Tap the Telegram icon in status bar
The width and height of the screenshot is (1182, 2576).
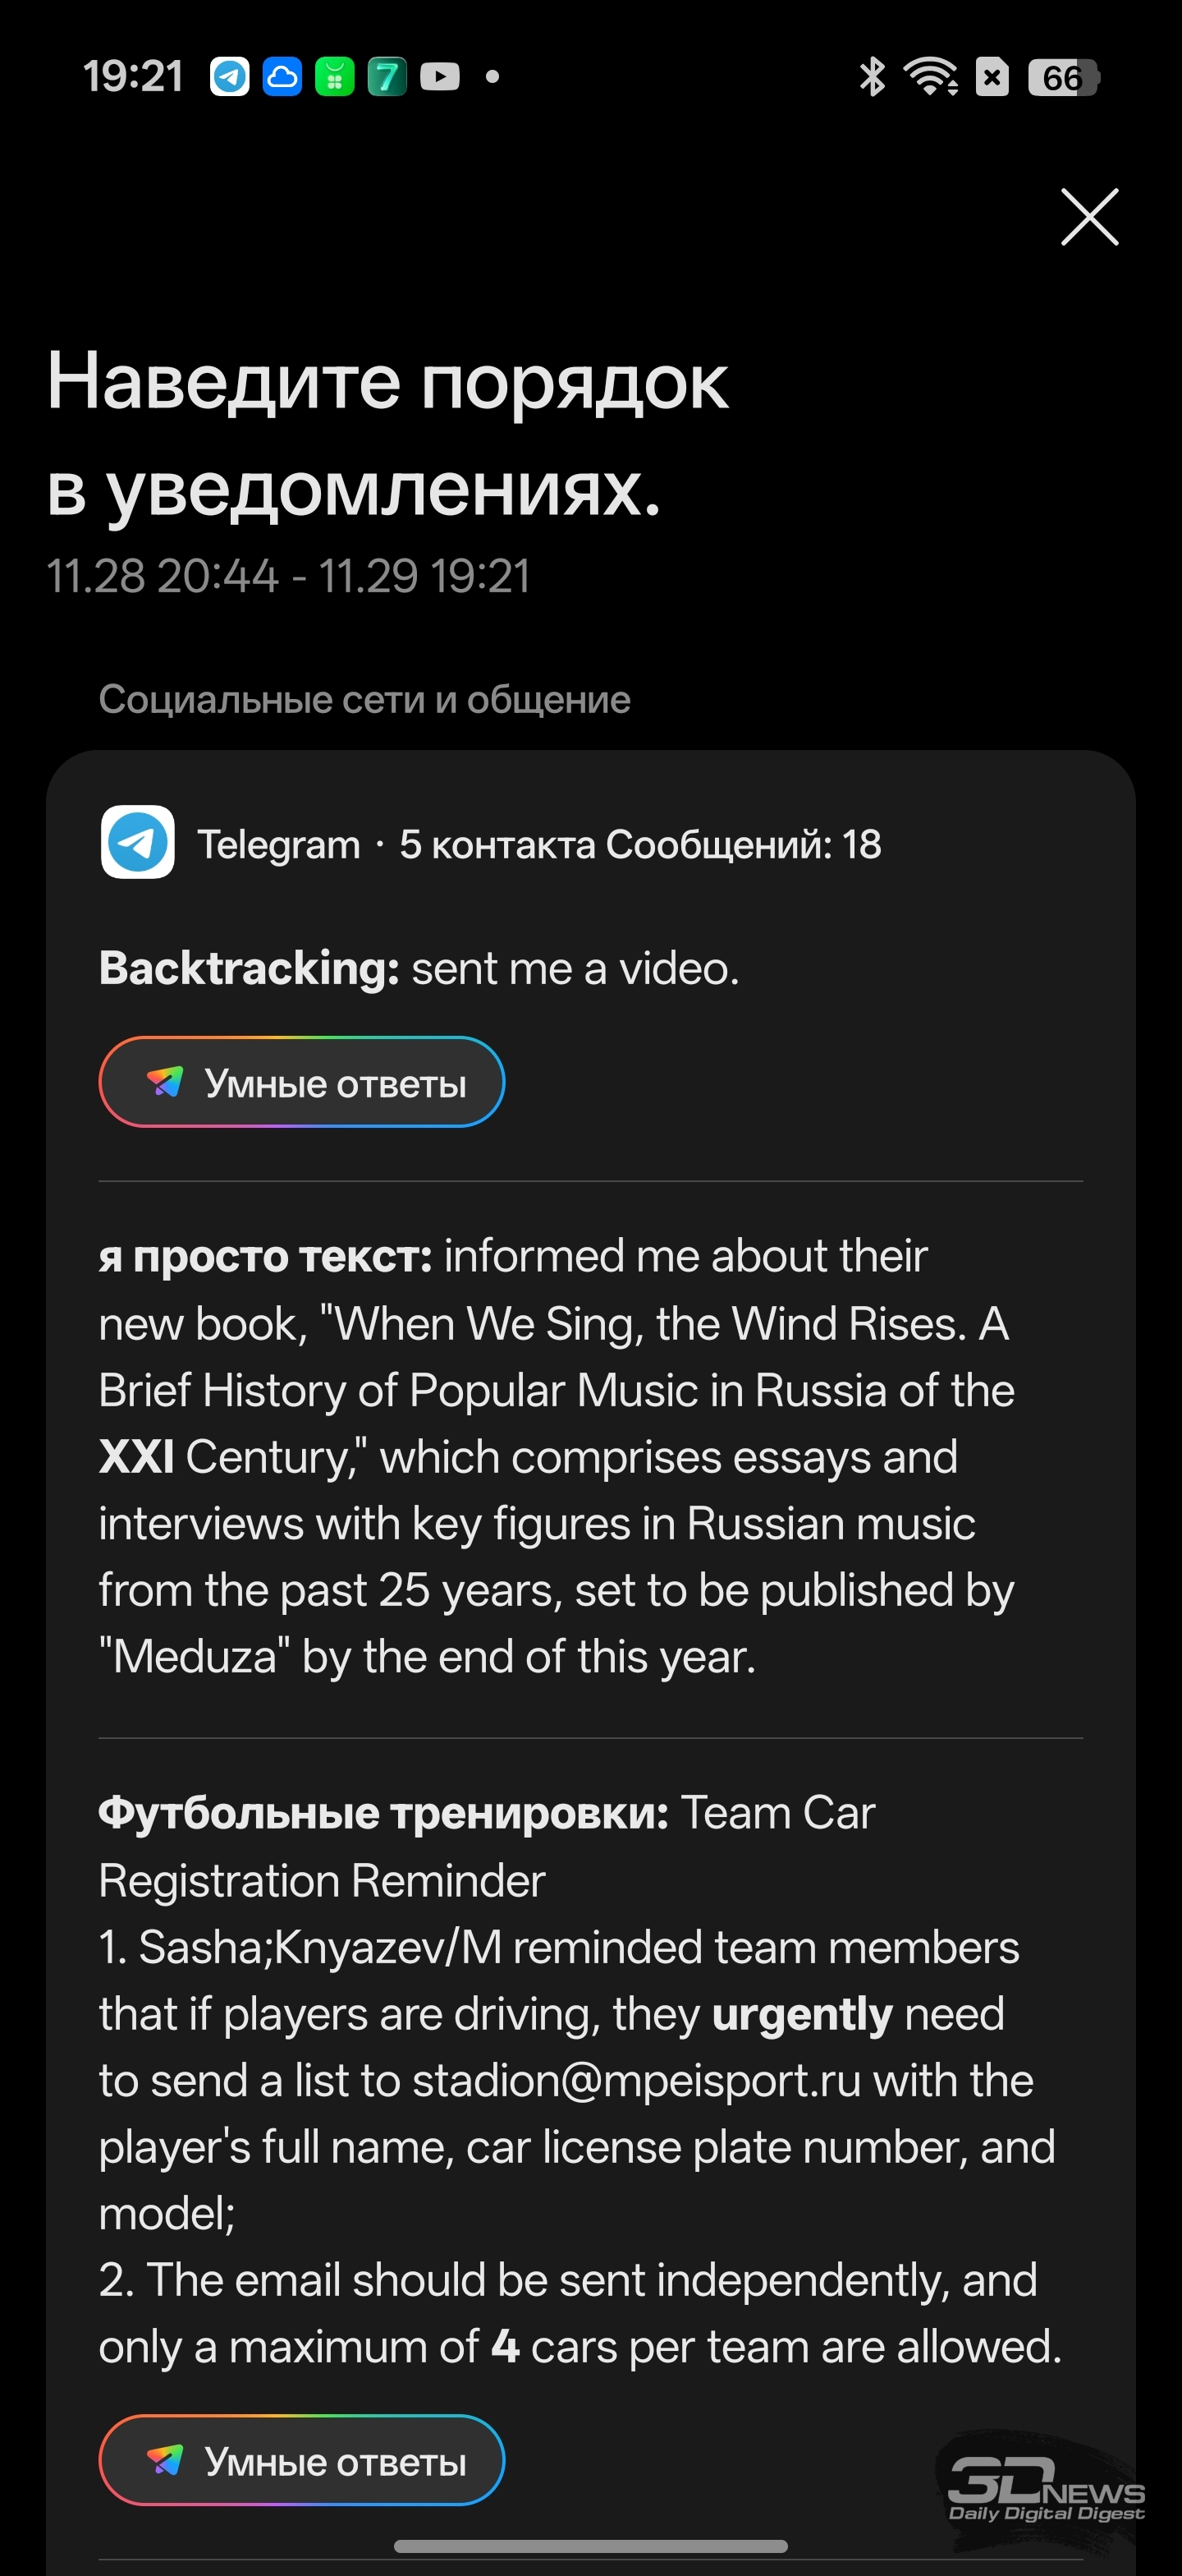point(230,77)
